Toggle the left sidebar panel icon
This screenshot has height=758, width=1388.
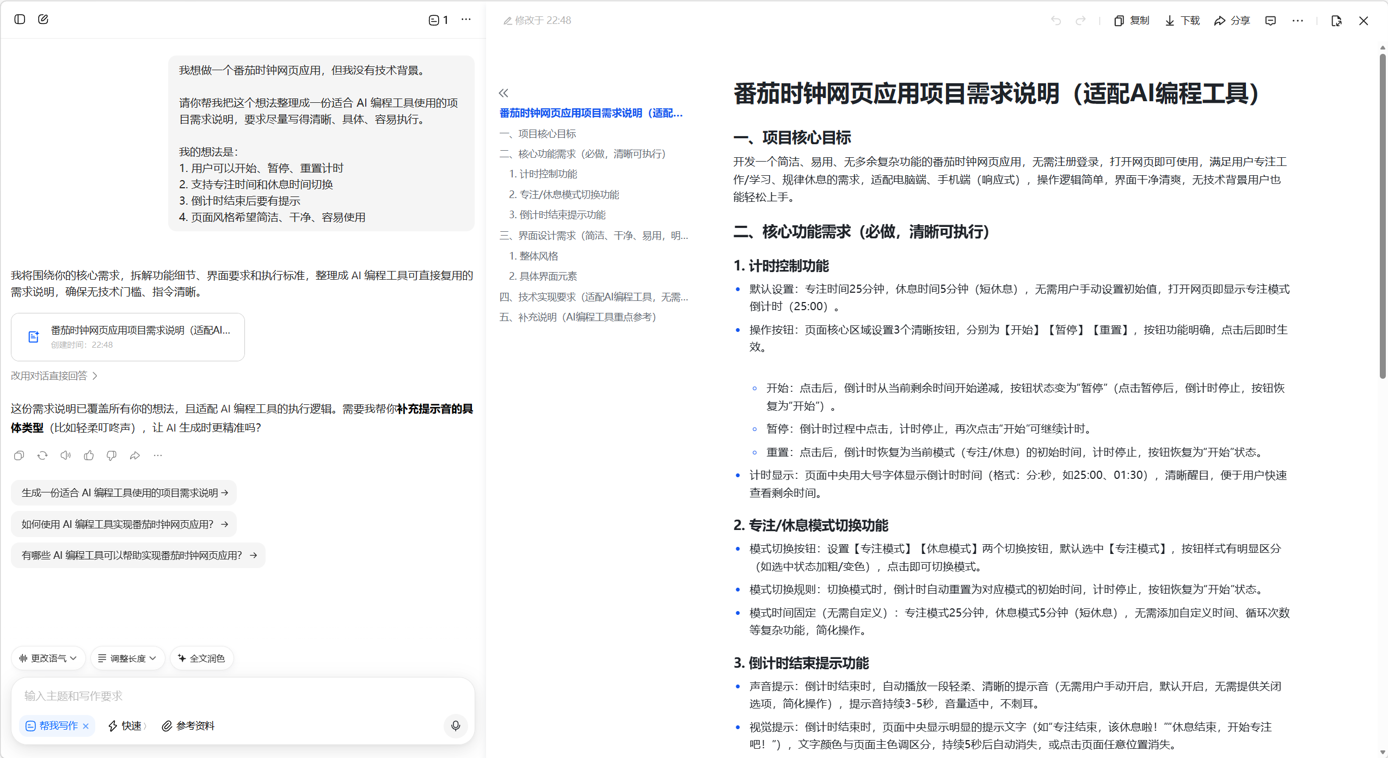(x=20, y=20)
